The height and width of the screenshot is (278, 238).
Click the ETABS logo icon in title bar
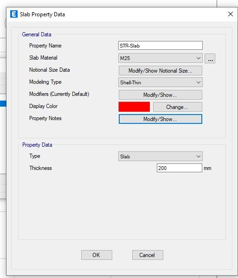14,14
